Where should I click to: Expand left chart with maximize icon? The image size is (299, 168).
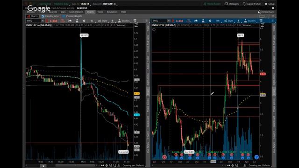click(136, 25)
